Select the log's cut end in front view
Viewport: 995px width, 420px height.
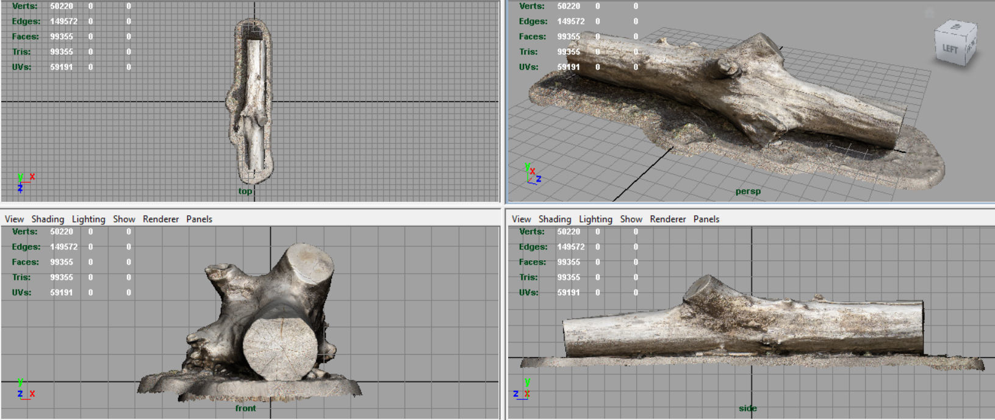pyautogui.click(x=280, y=348)
